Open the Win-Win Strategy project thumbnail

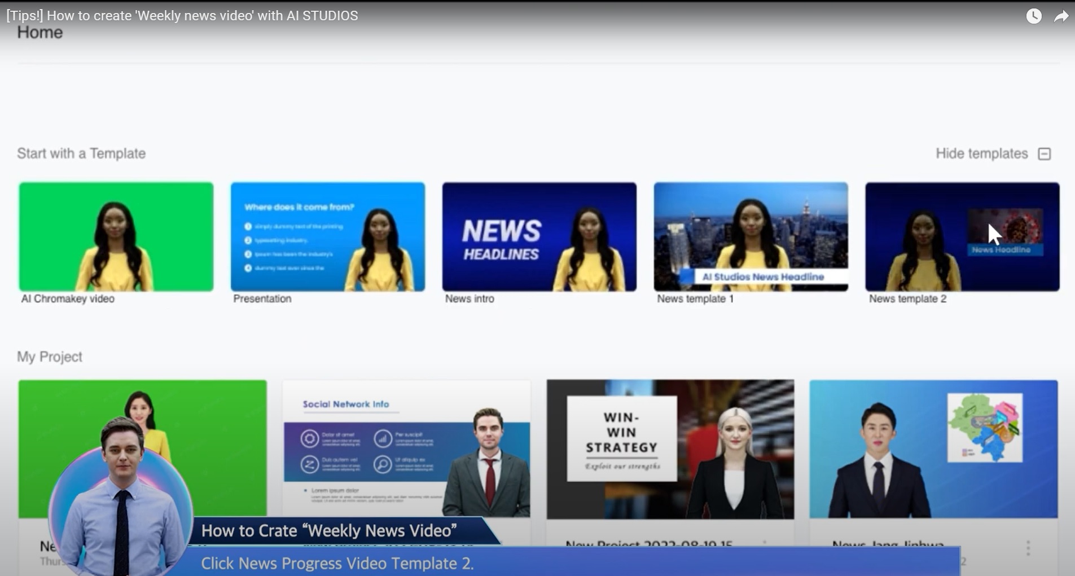click(x=670, y=449)
